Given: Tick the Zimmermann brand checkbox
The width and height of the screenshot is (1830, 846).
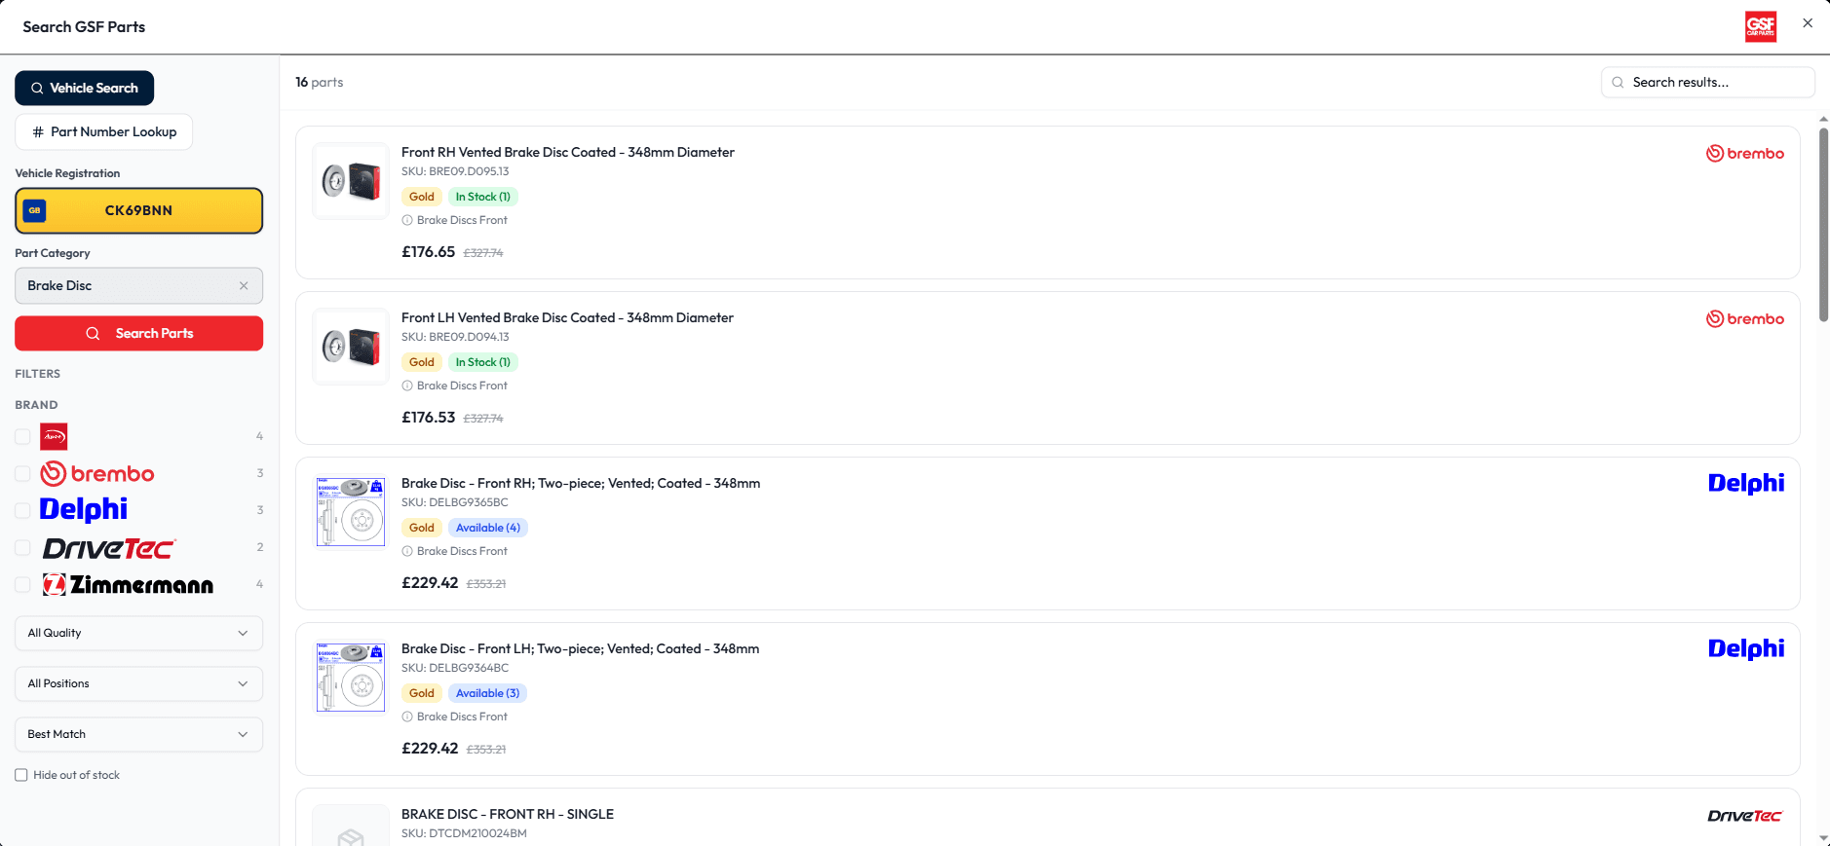Looking at the screenshot, I should click(22, 584).
